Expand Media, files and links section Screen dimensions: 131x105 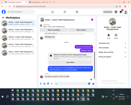click(112, 52)
